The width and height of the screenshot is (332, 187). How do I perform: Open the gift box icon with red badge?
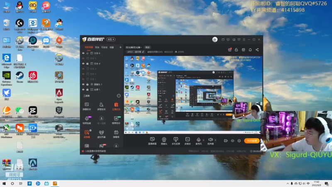230,49
